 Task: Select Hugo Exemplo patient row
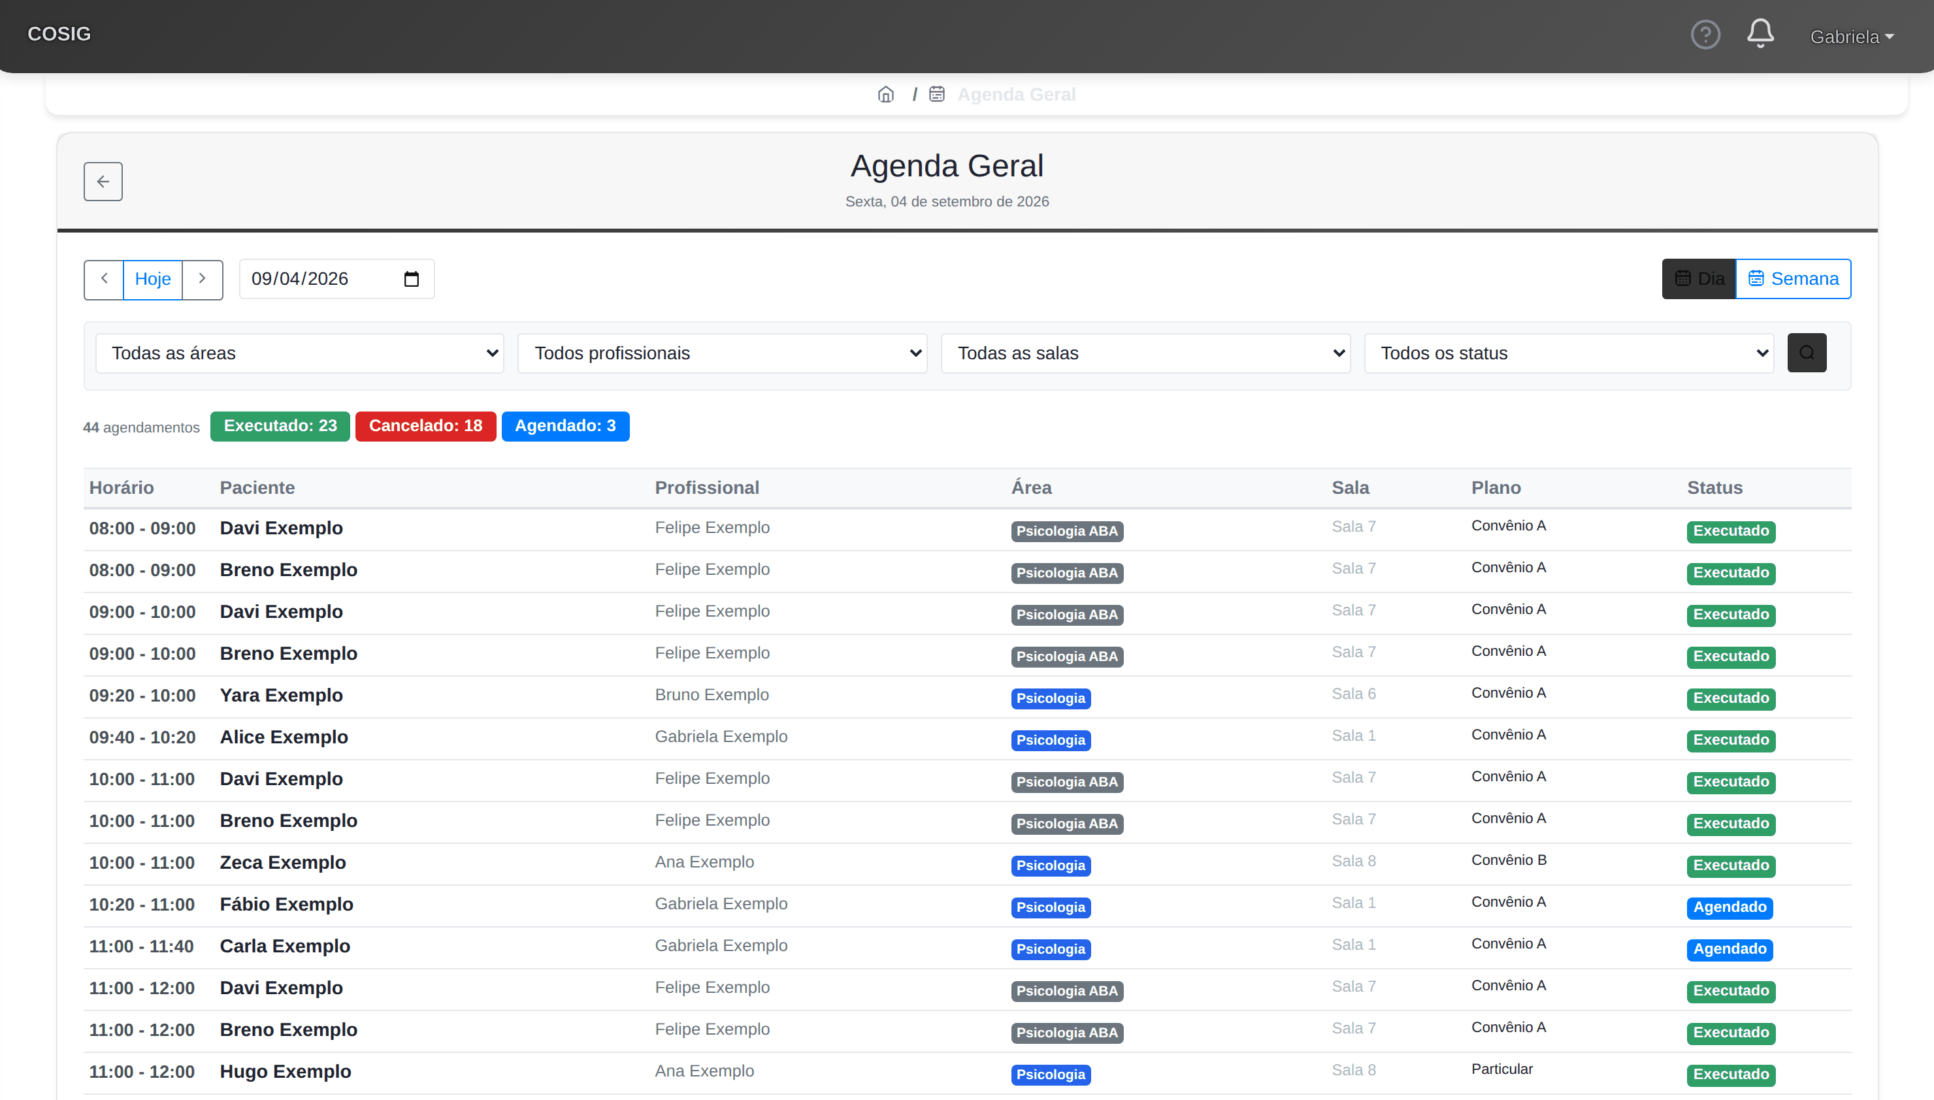[x=967, y=1073]
